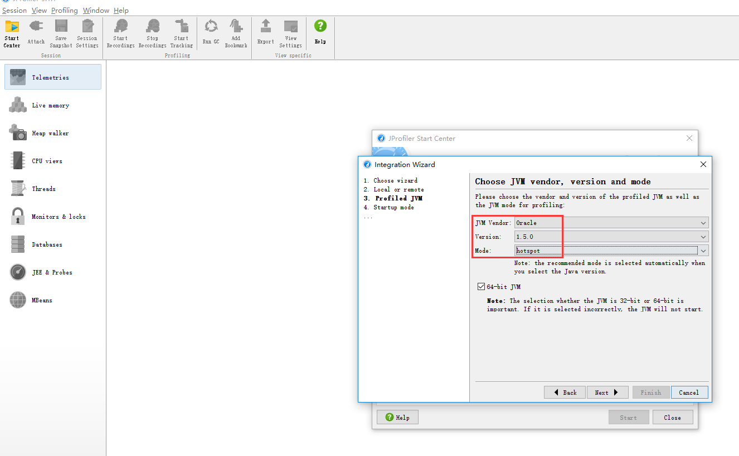Open the View menu

coord(39,10)
